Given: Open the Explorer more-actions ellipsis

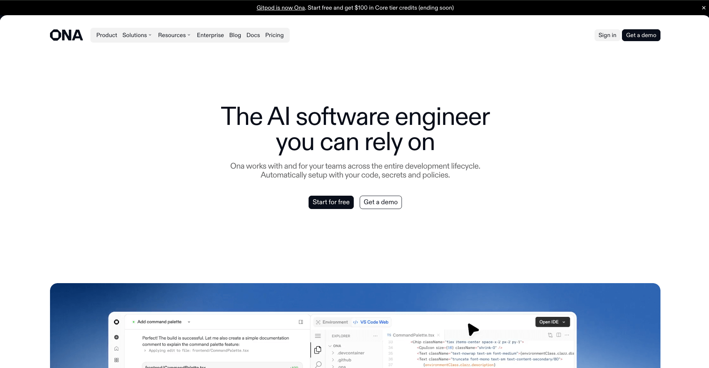Looking at the screenshot, I should click(375, 336).
